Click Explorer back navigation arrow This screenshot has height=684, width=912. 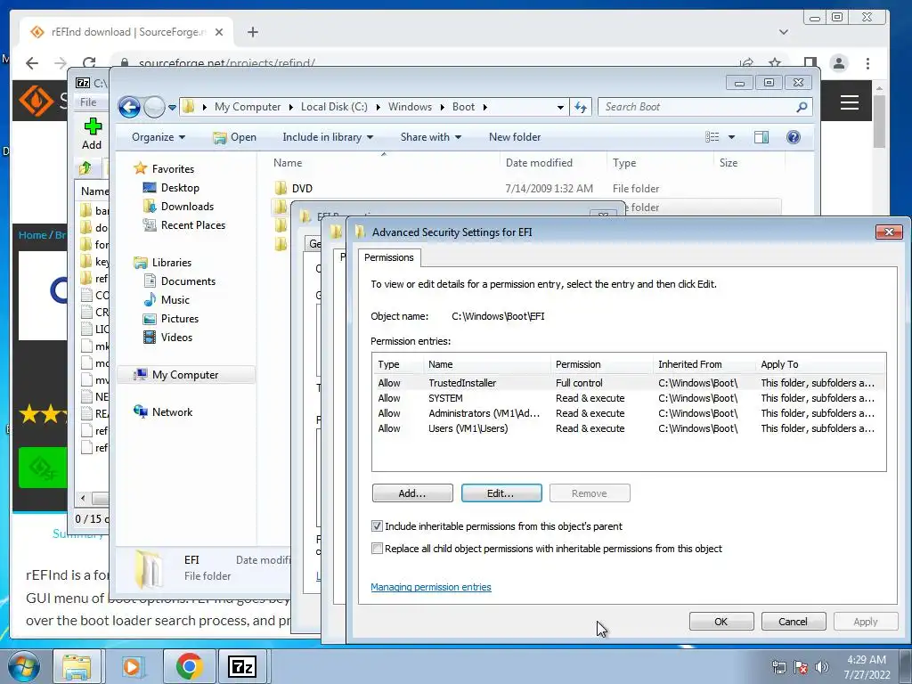(x=129, y=107)
